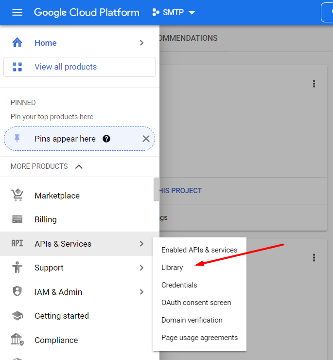Image resolution: width=333 pixels, height=360 pixels.
Task: Open the help icon next to Pins appear here
Action: coord(106,139)
